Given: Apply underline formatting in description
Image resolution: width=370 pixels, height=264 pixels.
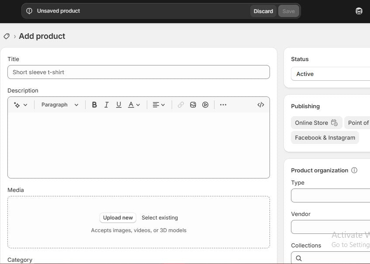Looking at the screenshot, I should point(118,105).
